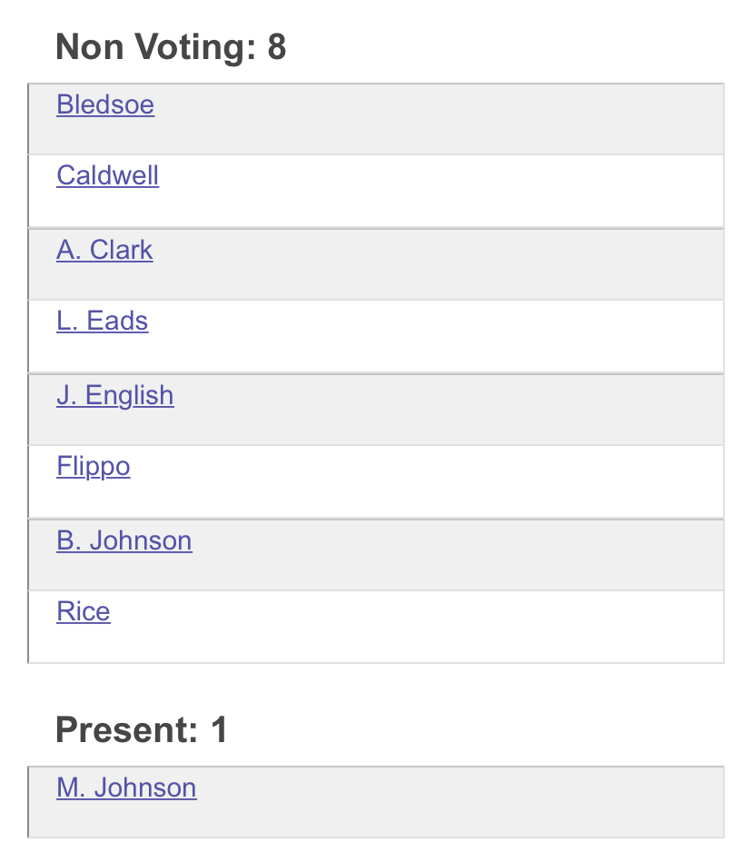Screen dimensions: 752x852
Task: Click the B. Johnson link
Action: (124, 541)
